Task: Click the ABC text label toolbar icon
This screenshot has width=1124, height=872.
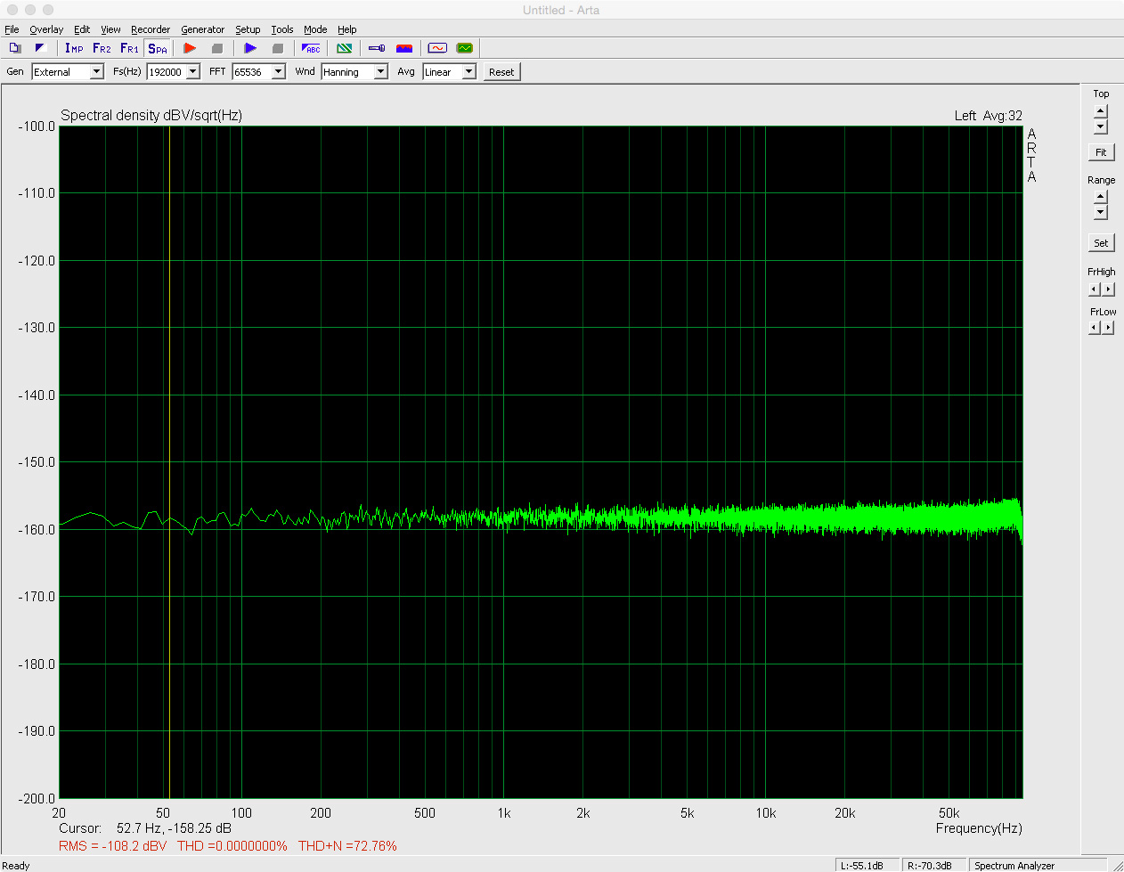Action: pyautogui.click(x=311, y=48)
